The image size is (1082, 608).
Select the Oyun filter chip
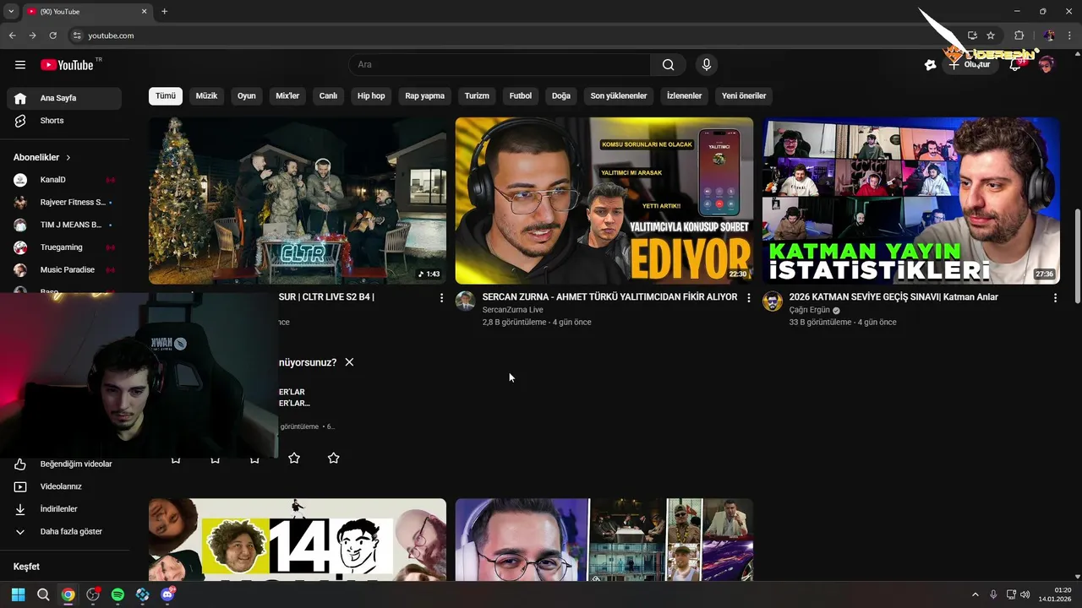247,96
